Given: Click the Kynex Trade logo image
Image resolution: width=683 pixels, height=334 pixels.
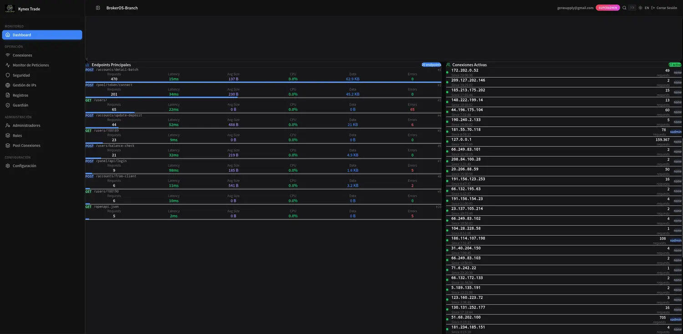Looking at the screenshot, I should [10, 9].
